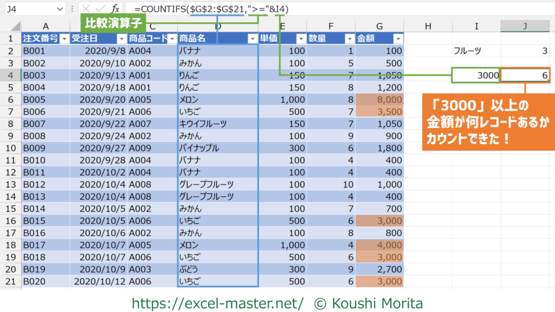
Task: Click the Select All corner triangle
Action: (15, 27)
